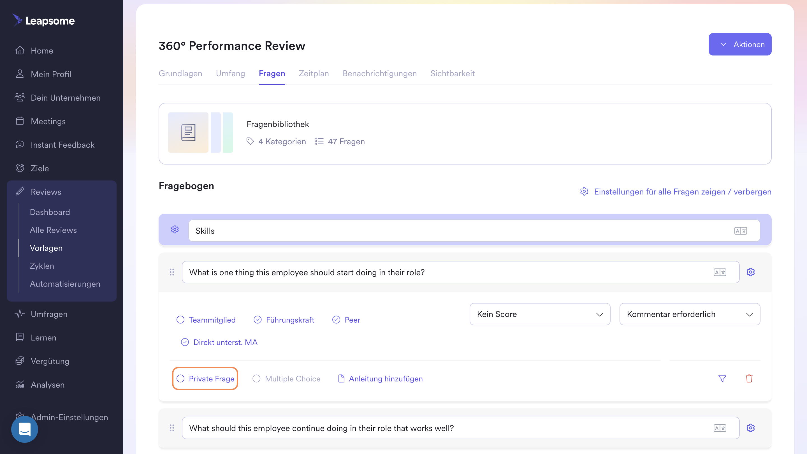Switch to the Sichtbarkeit tab

point(452,73)
